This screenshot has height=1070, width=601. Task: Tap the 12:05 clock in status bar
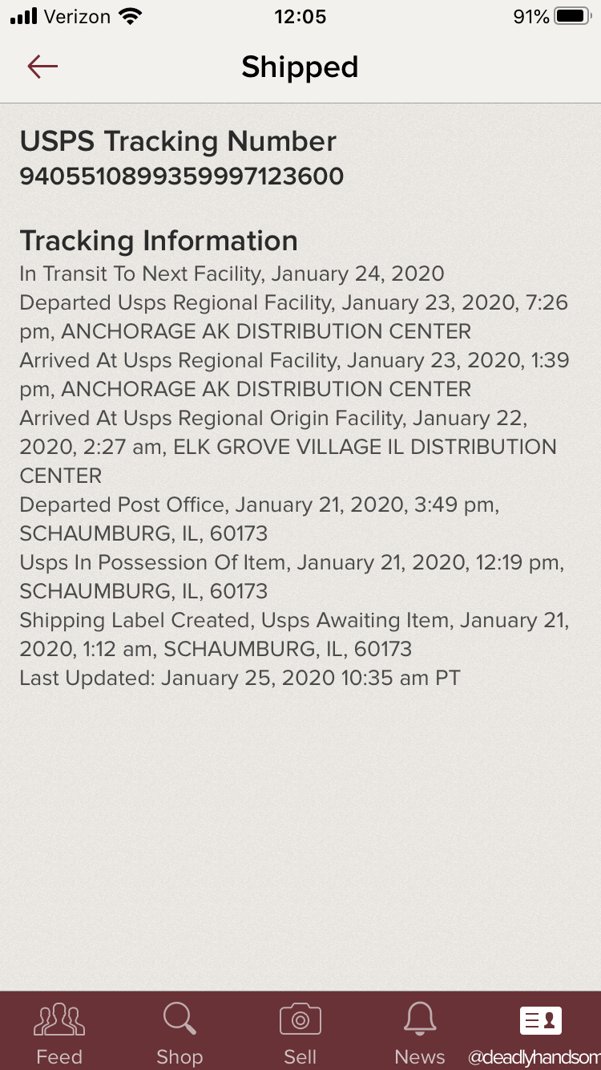tap(300, 17)
